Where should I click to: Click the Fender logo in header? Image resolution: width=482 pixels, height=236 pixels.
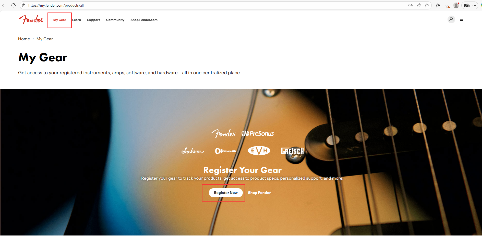click(x=31, y=20)
